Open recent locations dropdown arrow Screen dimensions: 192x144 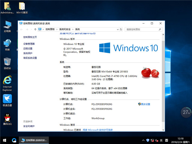31,29
